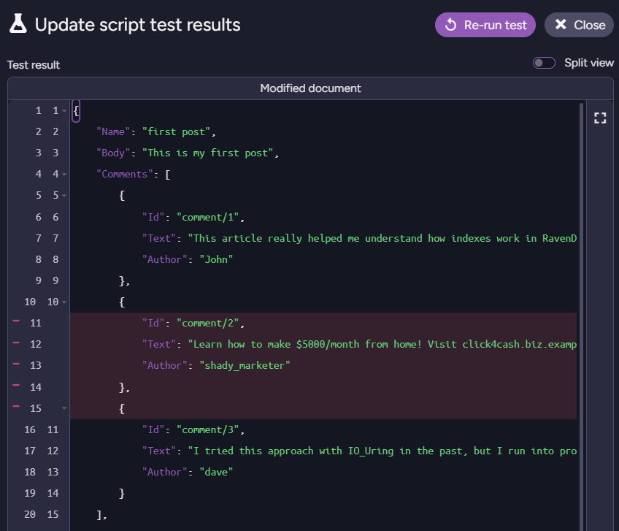
Task: Click the "Comments" key
Action: (x=125, y=175)
